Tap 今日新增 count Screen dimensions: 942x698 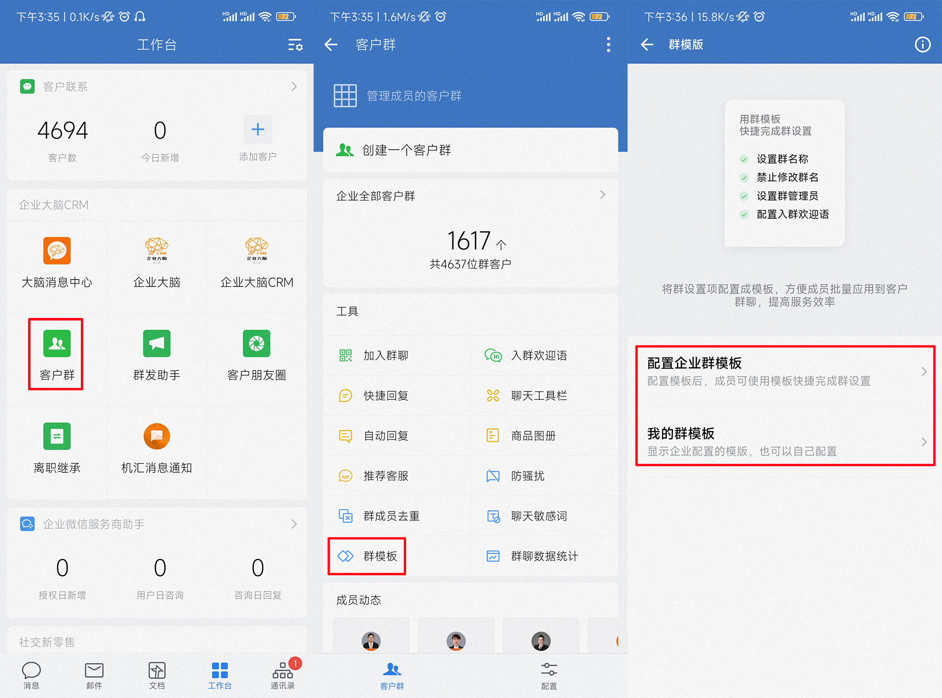160,130
